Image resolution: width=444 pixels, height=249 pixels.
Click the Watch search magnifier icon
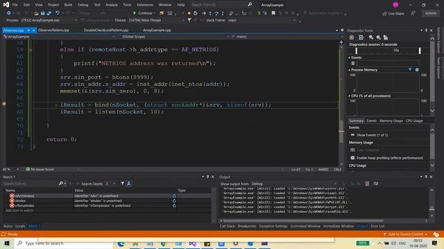[x=61, y=183]
